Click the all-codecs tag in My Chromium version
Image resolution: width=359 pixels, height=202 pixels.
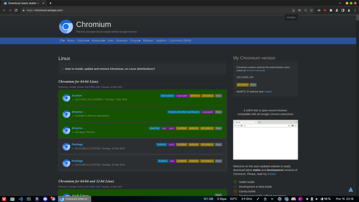pos(242,85)
